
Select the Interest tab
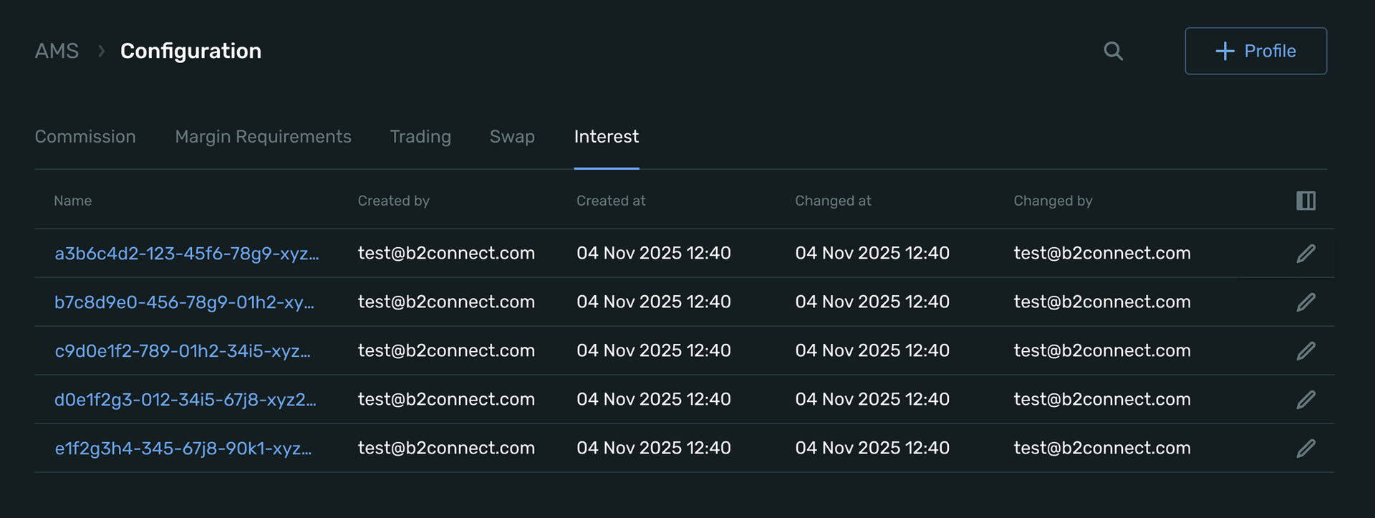coord(606,137)
